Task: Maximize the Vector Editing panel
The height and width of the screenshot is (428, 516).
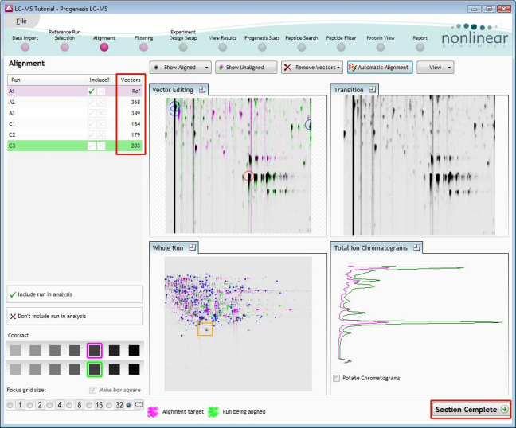Action: point(202,89)
